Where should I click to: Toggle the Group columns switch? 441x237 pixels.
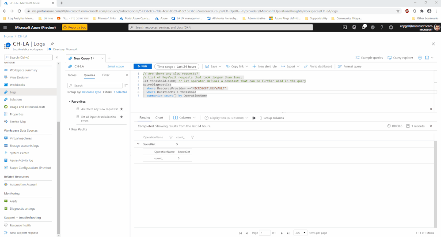pyautogui.click(x=257, y=118)
